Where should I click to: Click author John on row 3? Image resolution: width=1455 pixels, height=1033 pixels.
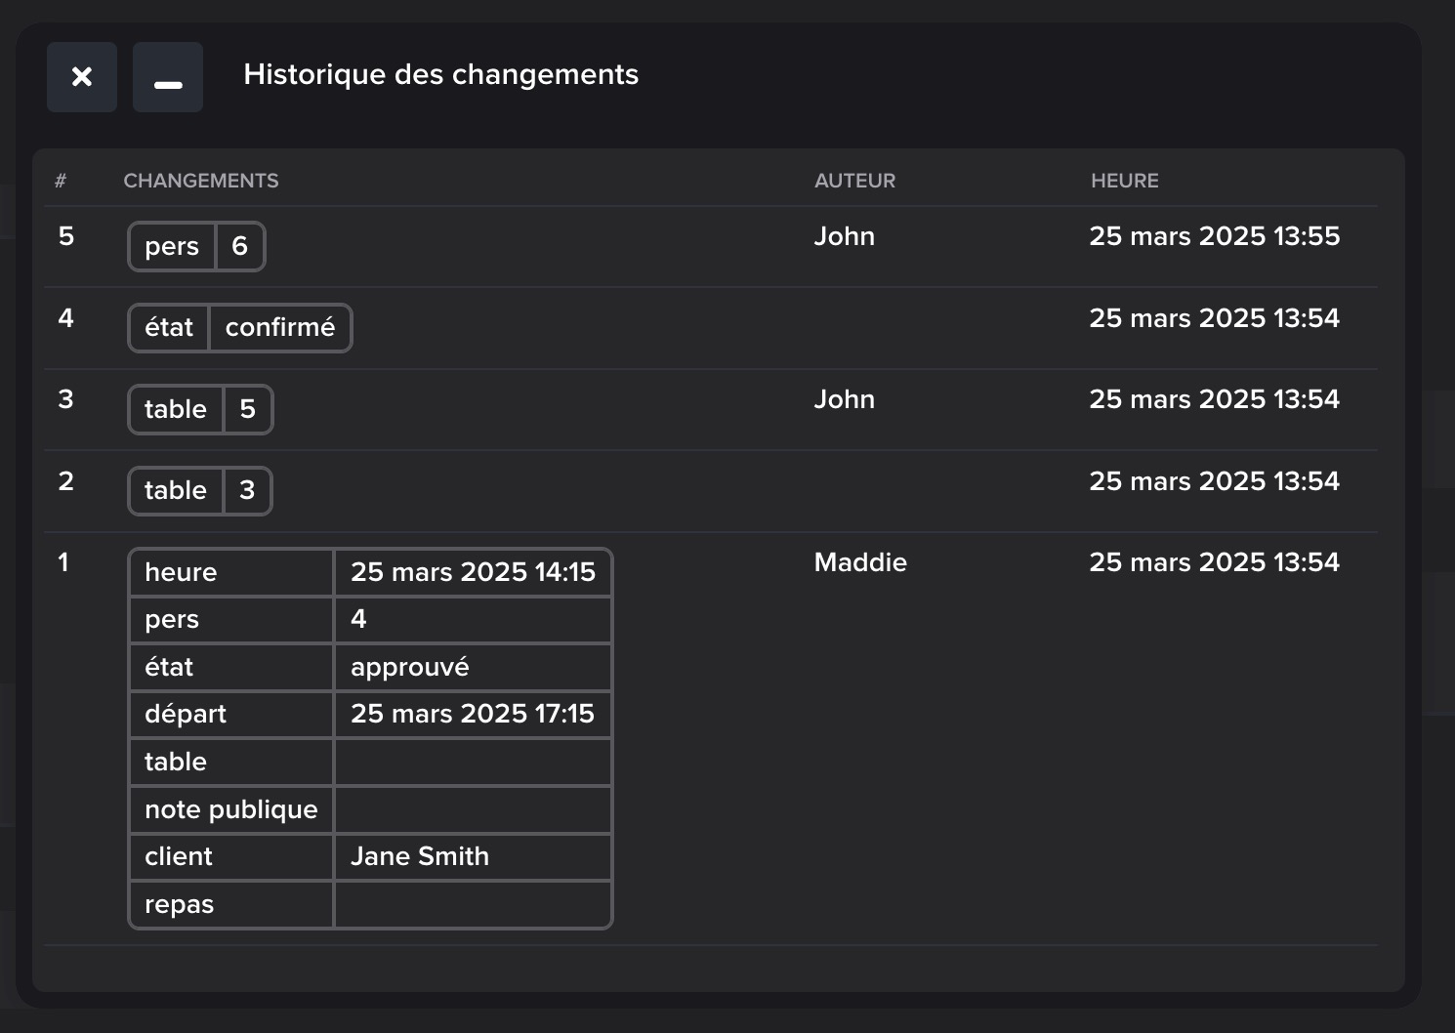point(844,399)
